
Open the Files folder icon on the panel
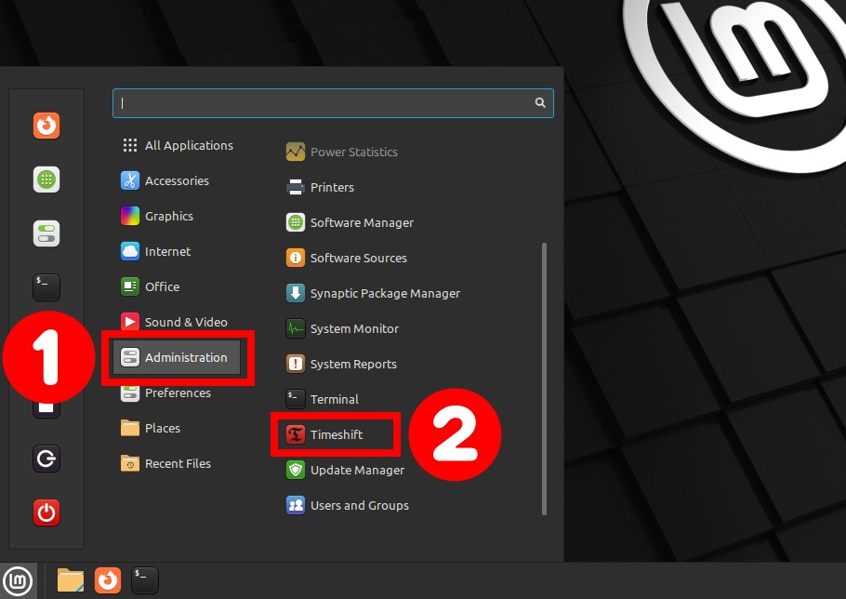point(71,580)
